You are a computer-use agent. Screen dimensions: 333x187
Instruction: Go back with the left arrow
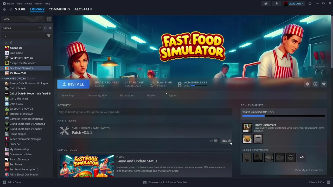click(x=4, y=9)
